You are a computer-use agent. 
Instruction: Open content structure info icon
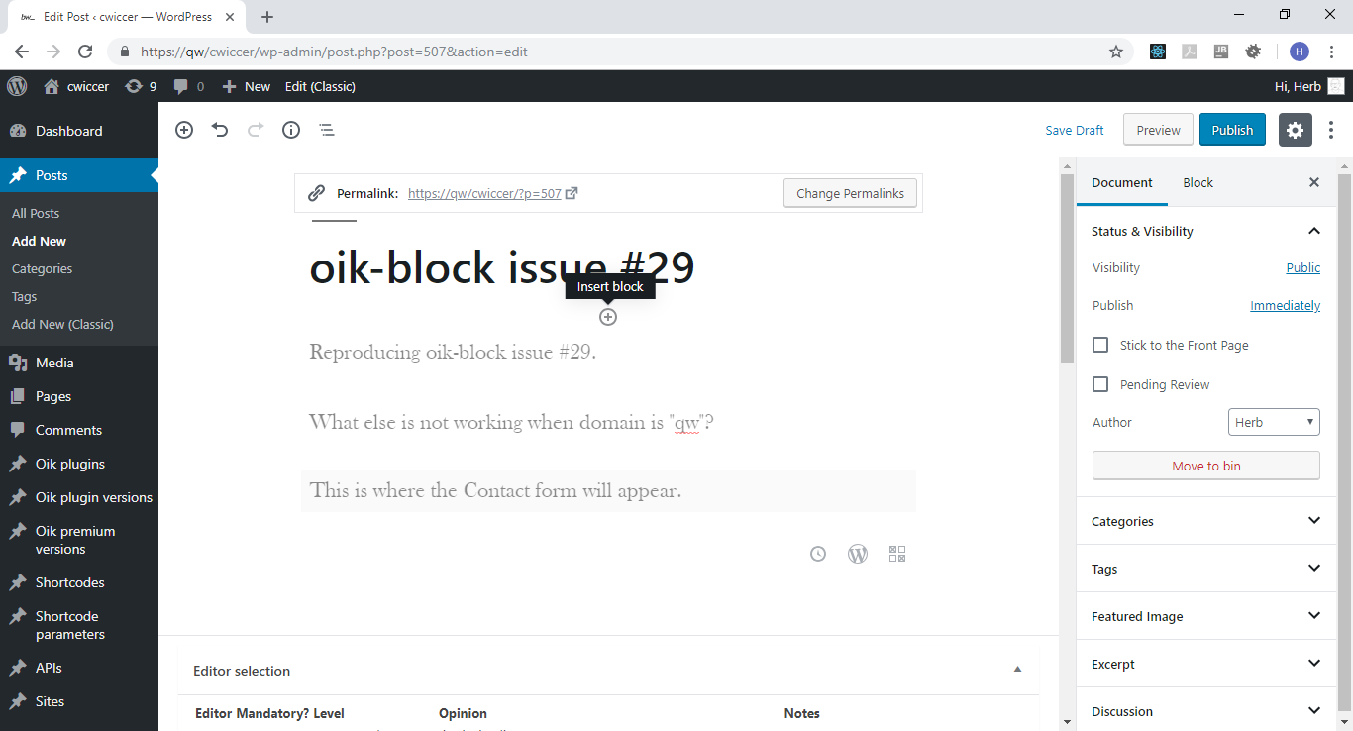coord(290,130)
